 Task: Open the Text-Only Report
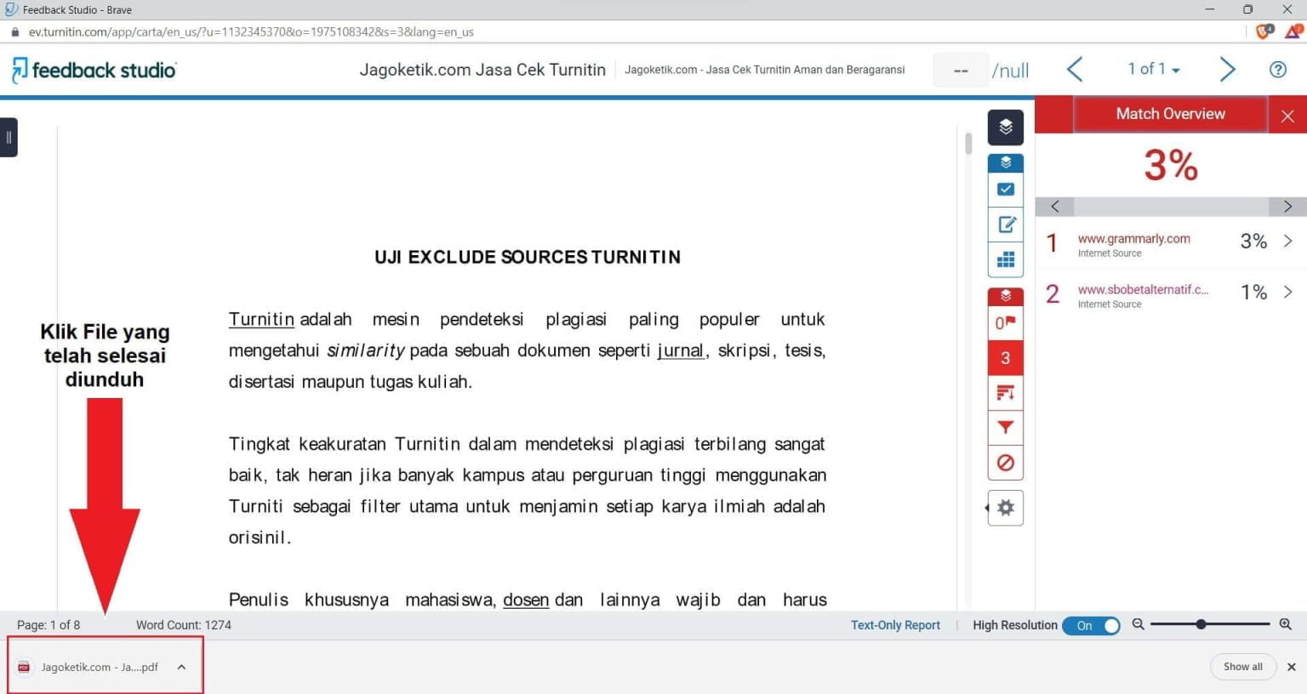894,625
